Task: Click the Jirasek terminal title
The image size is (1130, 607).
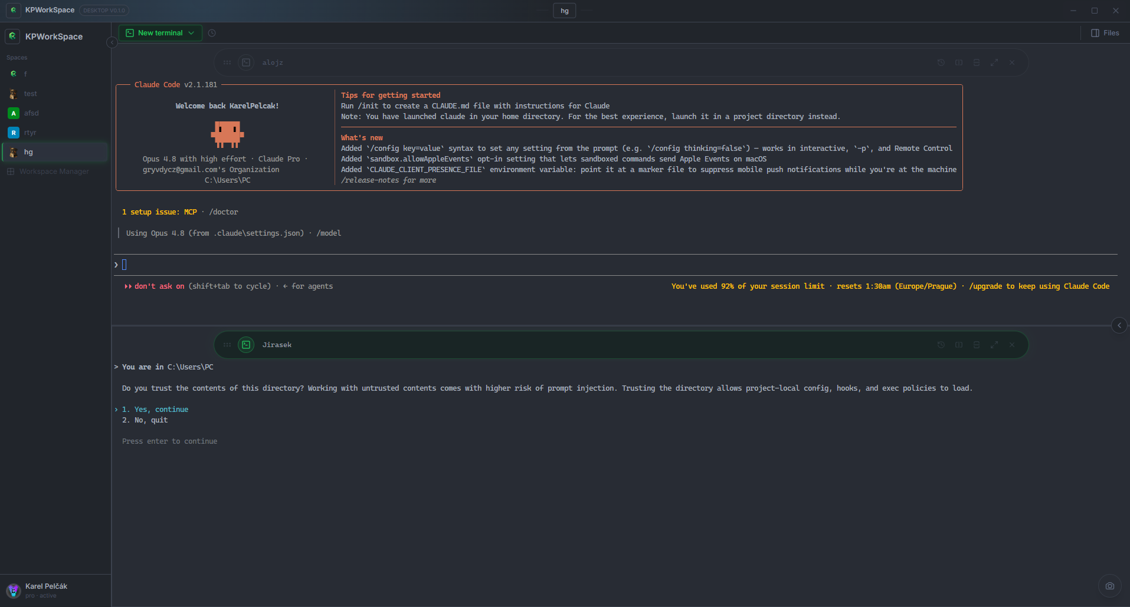Action: point(277,345)
